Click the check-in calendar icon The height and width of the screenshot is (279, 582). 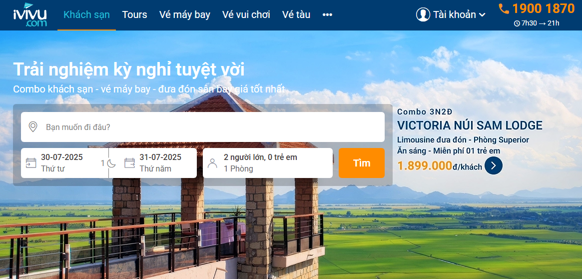coord(31,163)
